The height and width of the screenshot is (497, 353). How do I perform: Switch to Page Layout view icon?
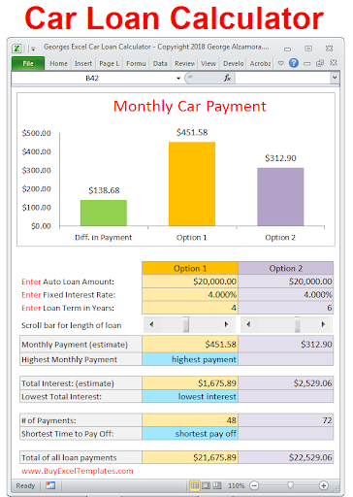tap(206, 485)
